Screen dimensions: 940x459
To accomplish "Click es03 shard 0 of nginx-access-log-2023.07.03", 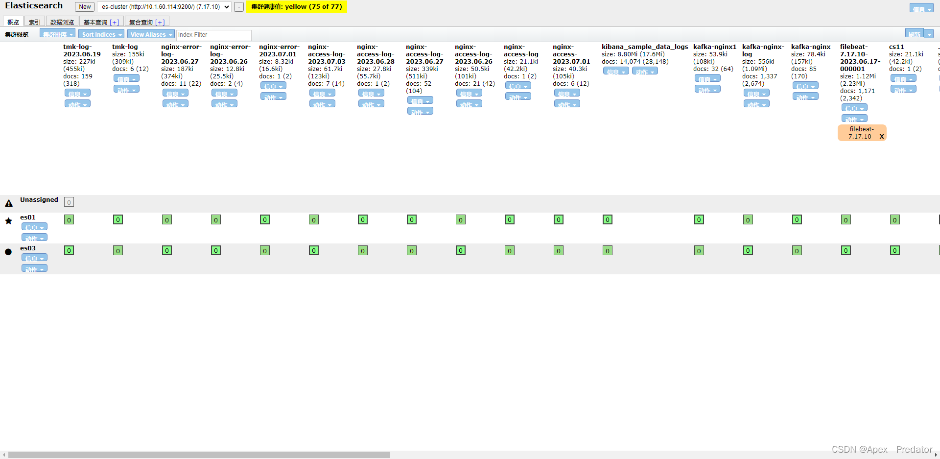I will pos(314,250).
